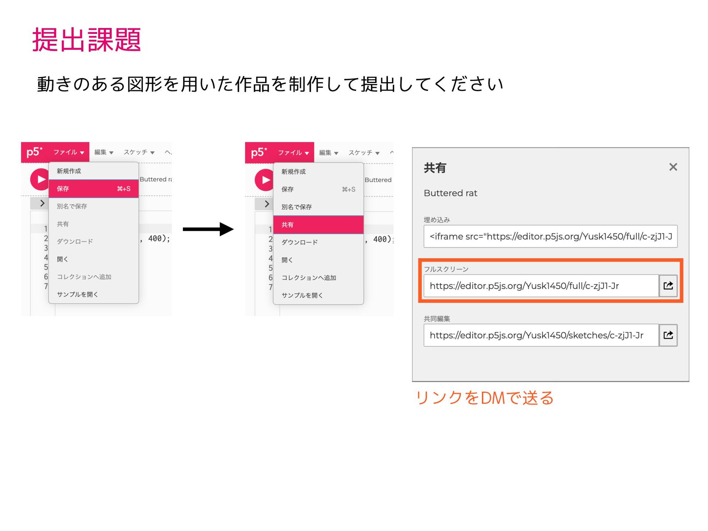Click the 共同編集 sketches URL field
Image resolution: width=708 pixels, height=531 pixels.
coord(541,335)
